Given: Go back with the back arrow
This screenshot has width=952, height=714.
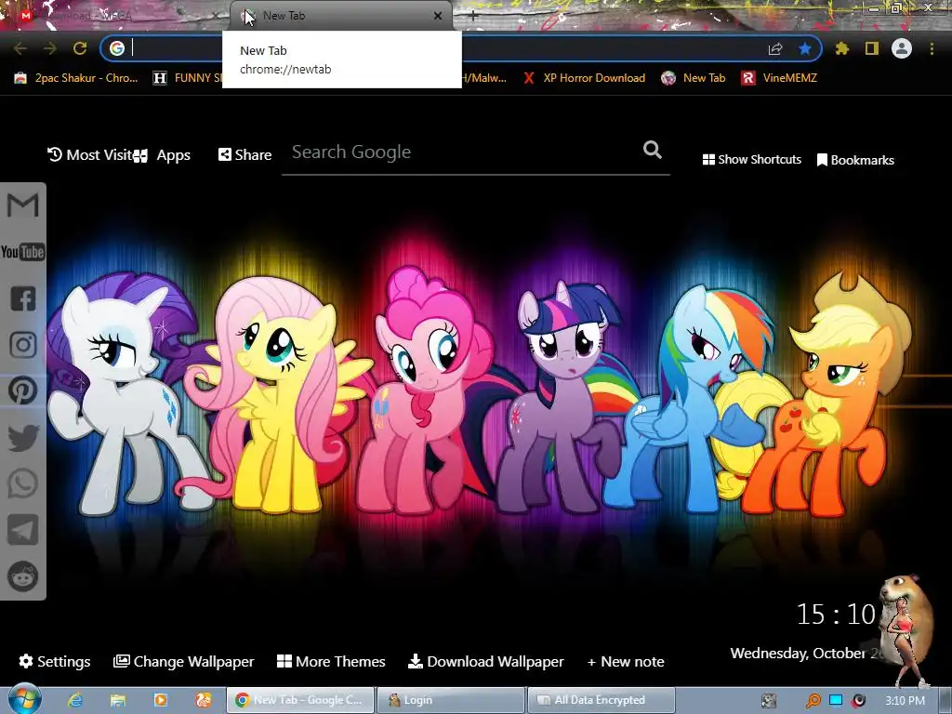Looking at the screenshot, I should point(20,48).
